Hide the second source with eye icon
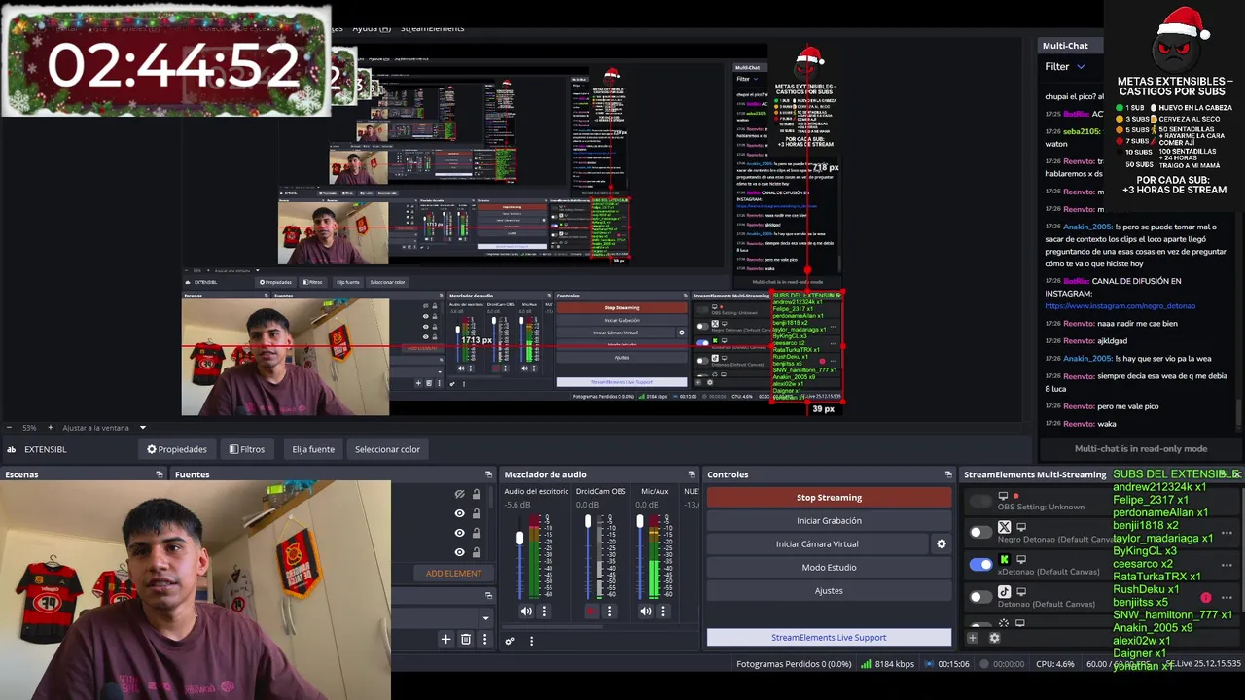 (x=460, y=513)
